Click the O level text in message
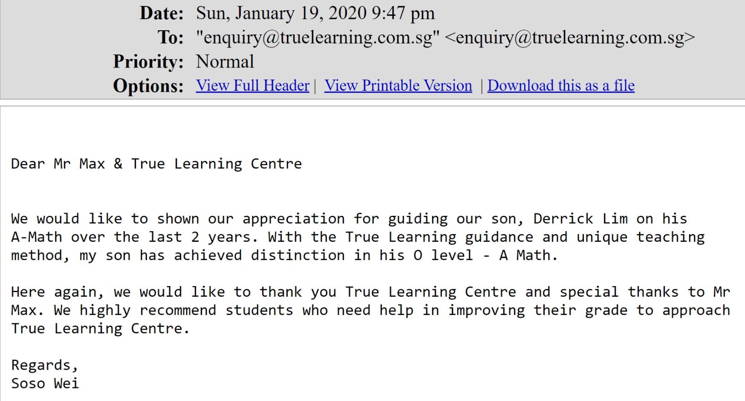Image resolution: width=745 pixels, height=401 pixels. tap(443, 255)
